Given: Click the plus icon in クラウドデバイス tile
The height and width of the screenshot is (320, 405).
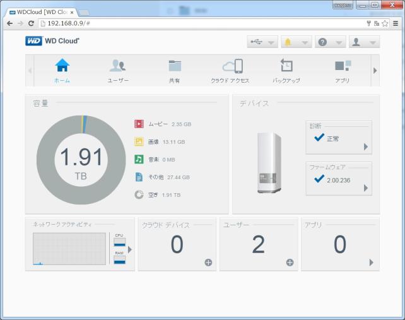Looking at the screenshot, I should tap(208, 263).
